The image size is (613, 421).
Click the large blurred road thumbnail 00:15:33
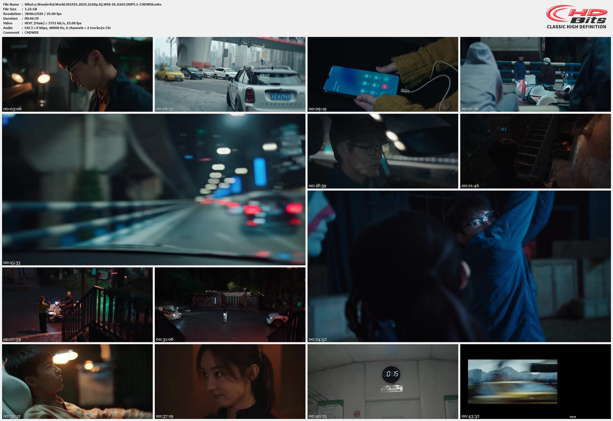[154, 189]
